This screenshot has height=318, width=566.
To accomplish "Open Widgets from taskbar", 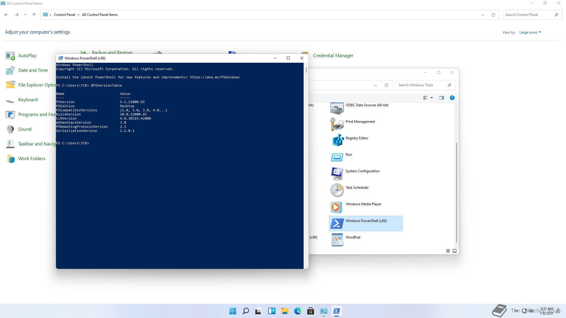I will (x=272, y=311).
